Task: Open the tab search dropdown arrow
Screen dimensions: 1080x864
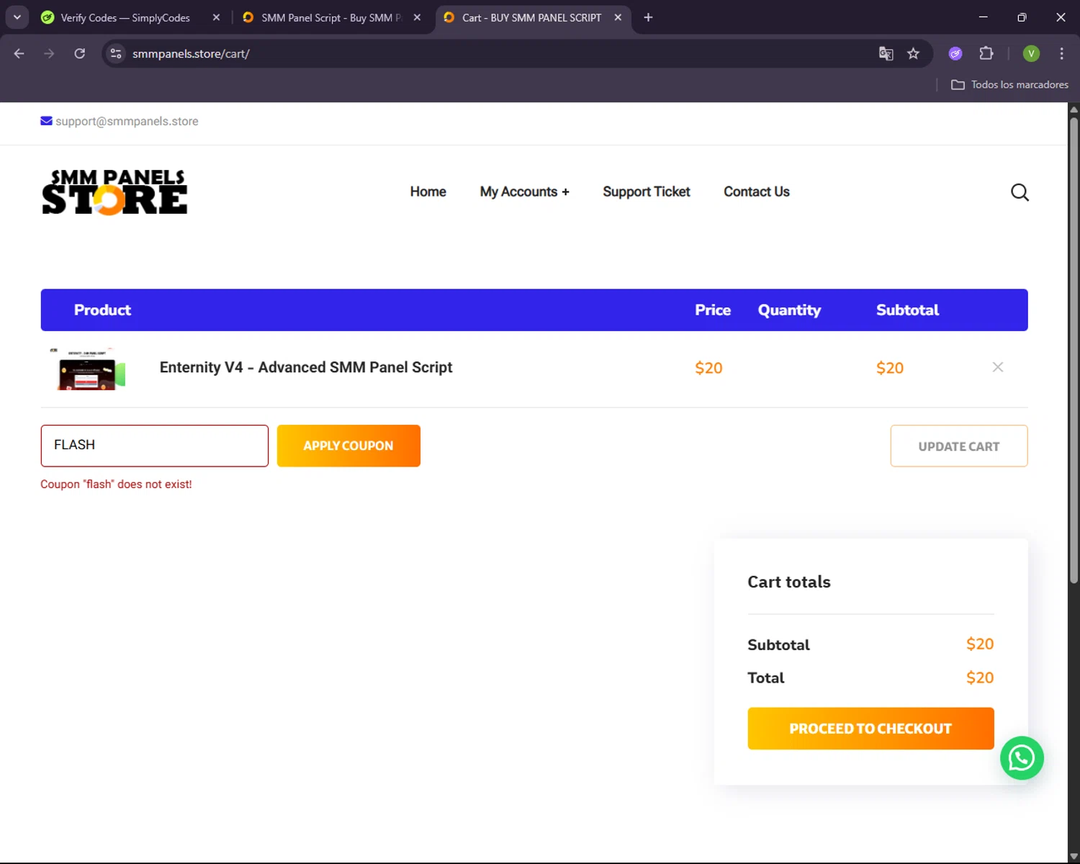Action: 17,17
